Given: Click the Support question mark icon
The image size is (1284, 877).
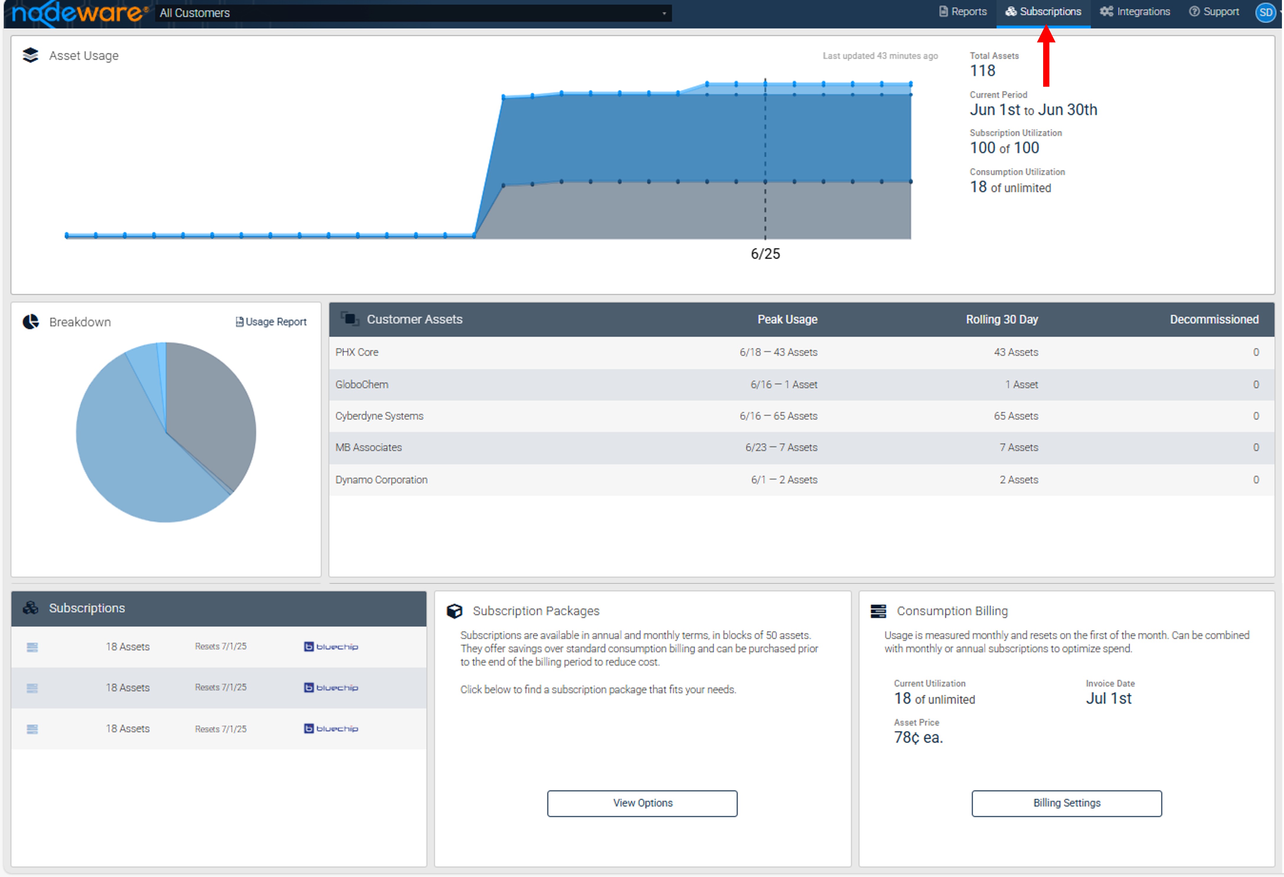Looking at the screenshot, I should coord(1194,12).
